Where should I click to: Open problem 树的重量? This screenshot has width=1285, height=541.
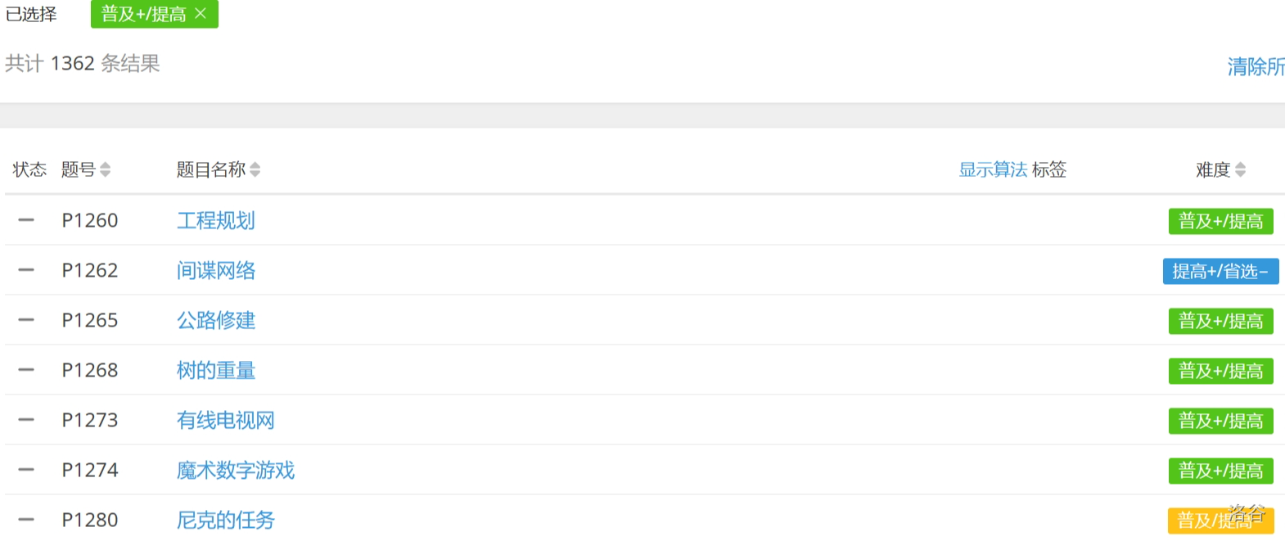[x=216, y=370]
